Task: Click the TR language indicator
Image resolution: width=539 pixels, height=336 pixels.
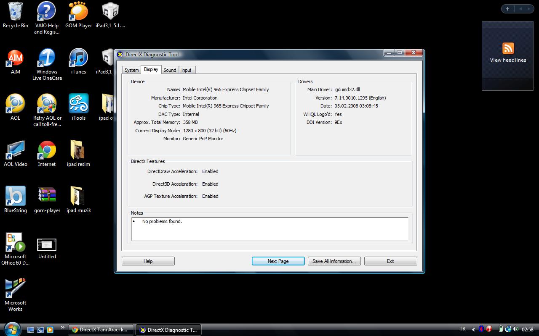Action: pyautogui.click(x=462, y=329)
